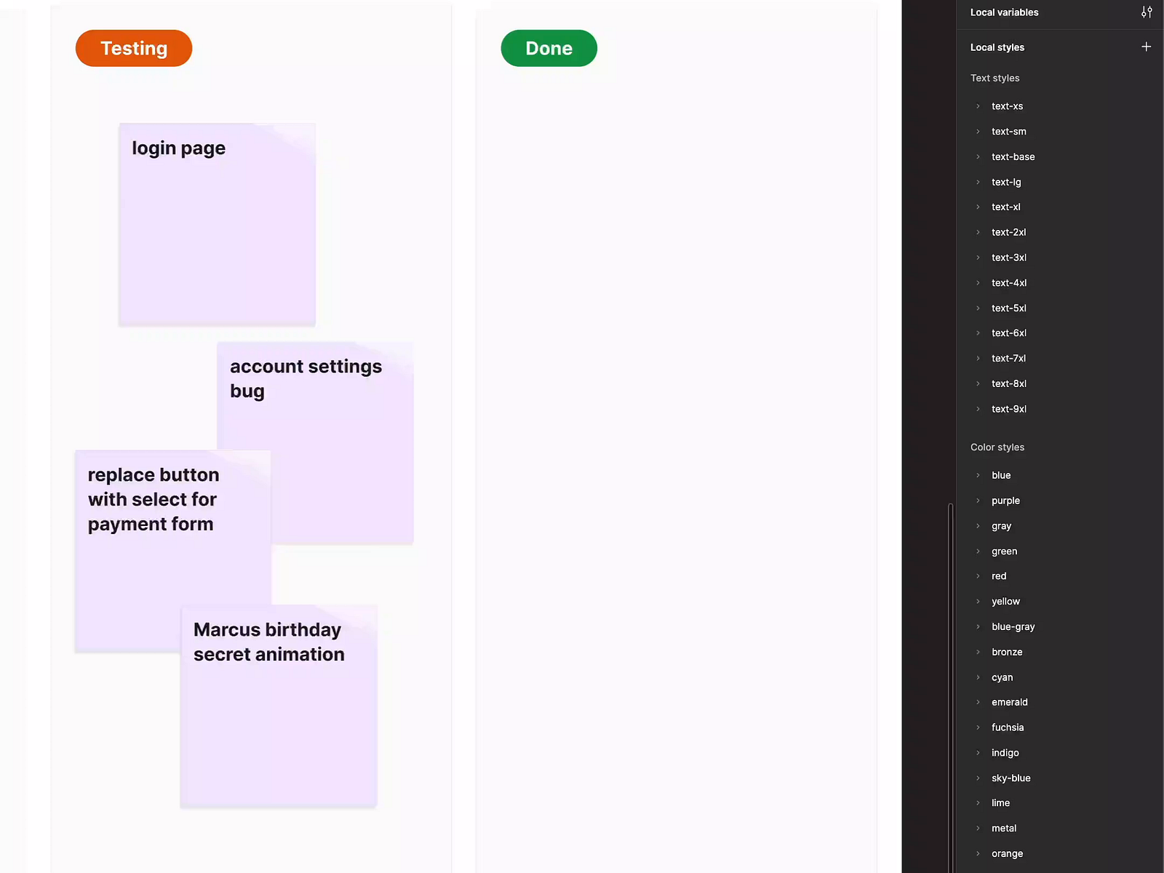Viewport: 1164px width, 873px height.
Task: Click the Text styles section heading
Action: (x=994, y=78)
